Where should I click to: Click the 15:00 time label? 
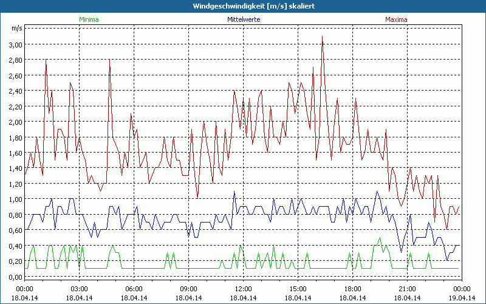pos(298,289)
